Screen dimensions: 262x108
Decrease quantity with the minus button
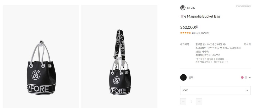183,101
